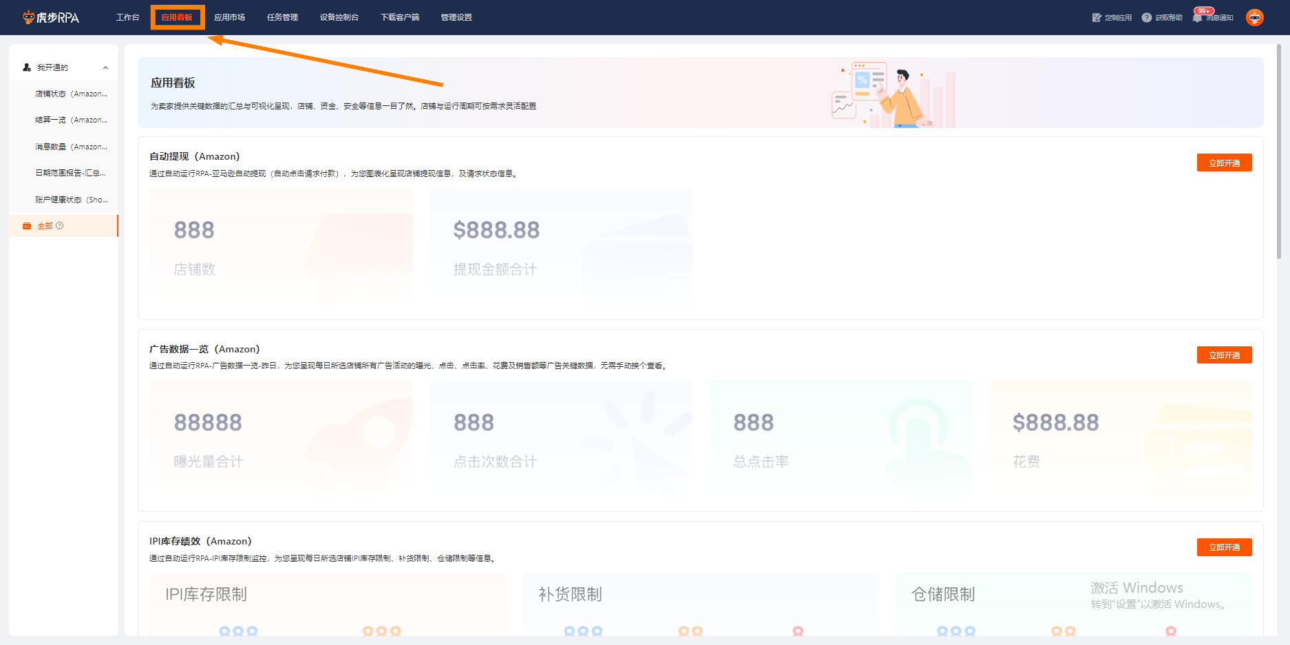Click the 点击次数合计 card

[x=561, y=439]
